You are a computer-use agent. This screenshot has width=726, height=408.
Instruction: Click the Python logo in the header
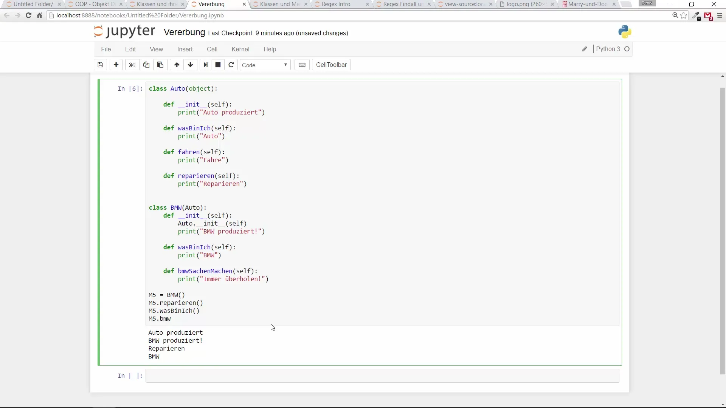coord(625,32)
